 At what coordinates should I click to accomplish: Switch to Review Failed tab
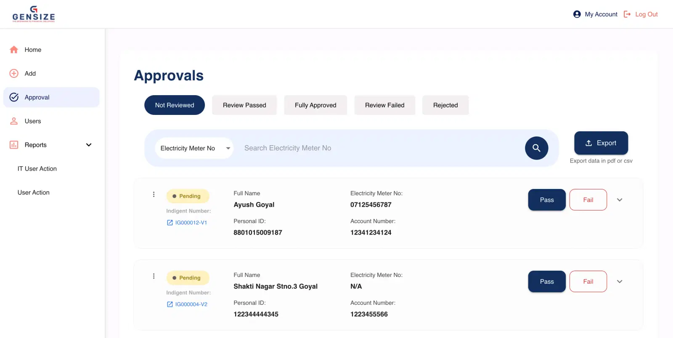coord(385,105)
